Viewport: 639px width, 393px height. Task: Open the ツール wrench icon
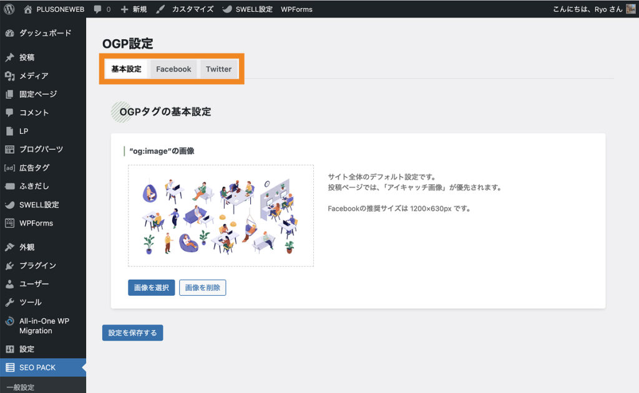pyautogui.click(x=9, y=302)
